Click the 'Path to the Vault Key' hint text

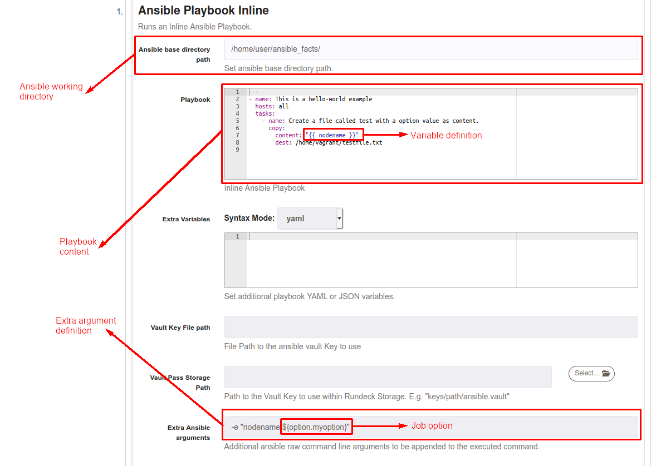click(x=367, y=396)
